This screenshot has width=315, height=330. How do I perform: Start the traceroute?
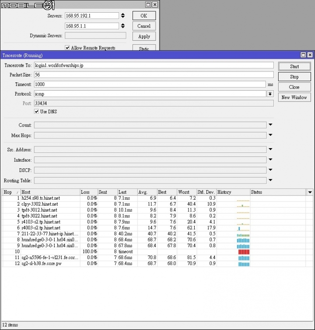(294, 67)
